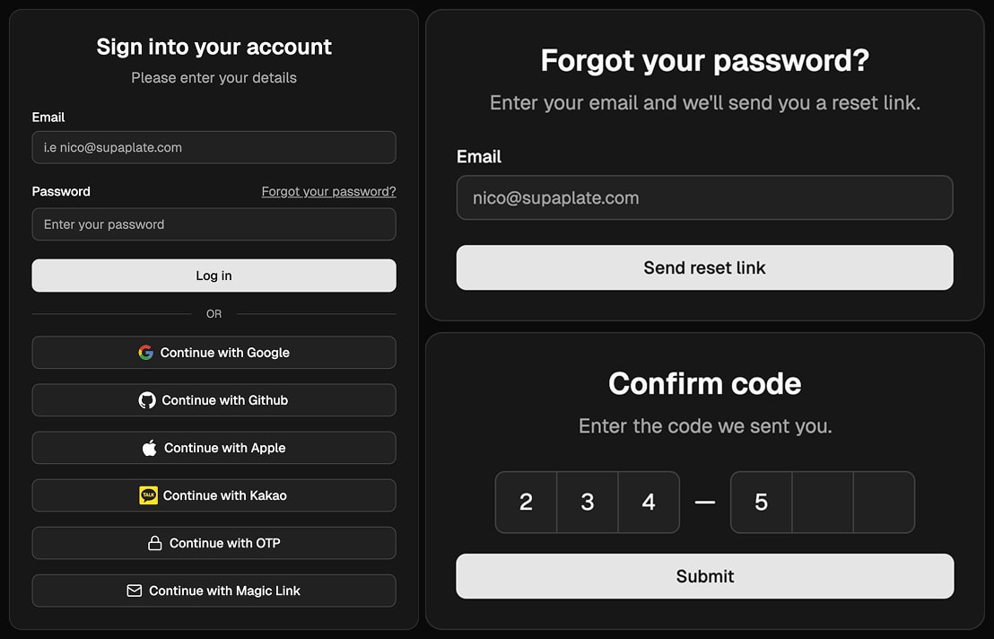The height and width of the screenshot is (639, 994).
Task: Click the Magic Link envelope icon
Action: click(x=135, y=591)
